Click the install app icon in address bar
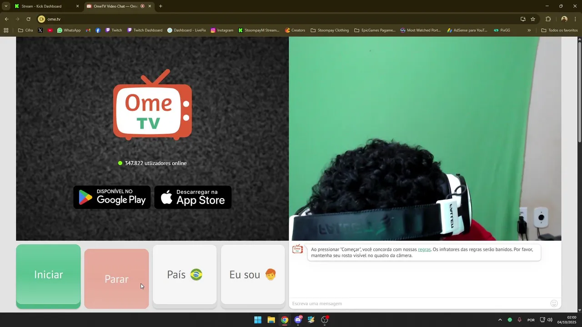The height and width of the screenshot is (327, 582). coord(523,19)
